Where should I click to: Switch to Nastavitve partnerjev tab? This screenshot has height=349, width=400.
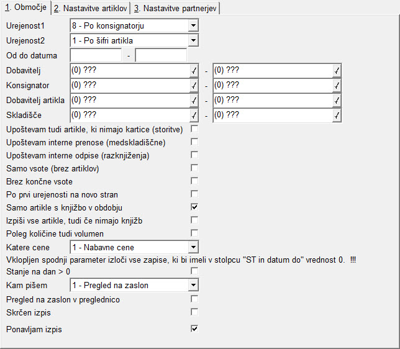(x=175, y=8)
